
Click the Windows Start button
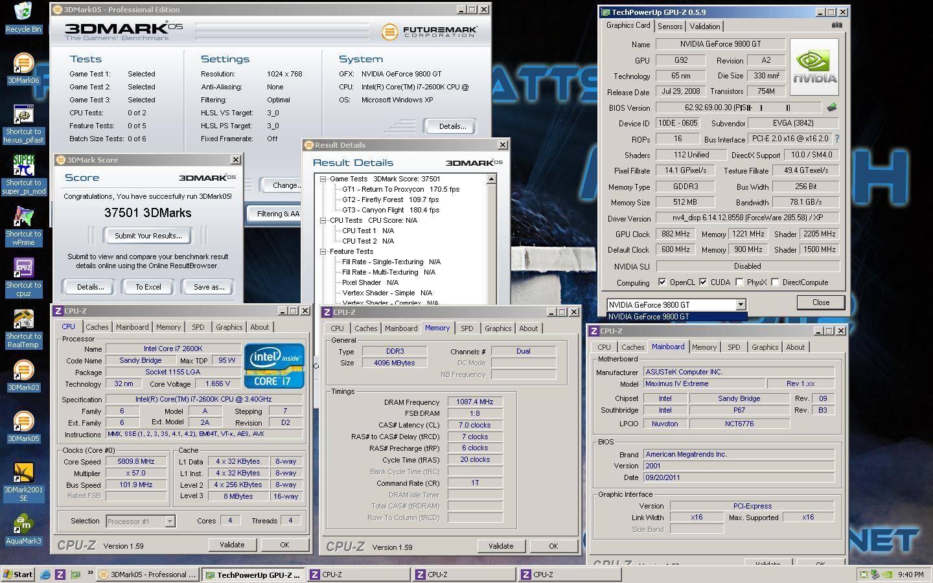click(18, 575)
